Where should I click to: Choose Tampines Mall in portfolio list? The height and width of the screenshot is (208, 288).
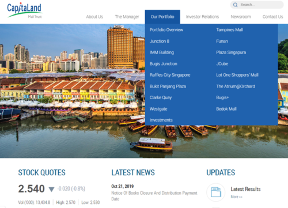[x=230, y=30]
